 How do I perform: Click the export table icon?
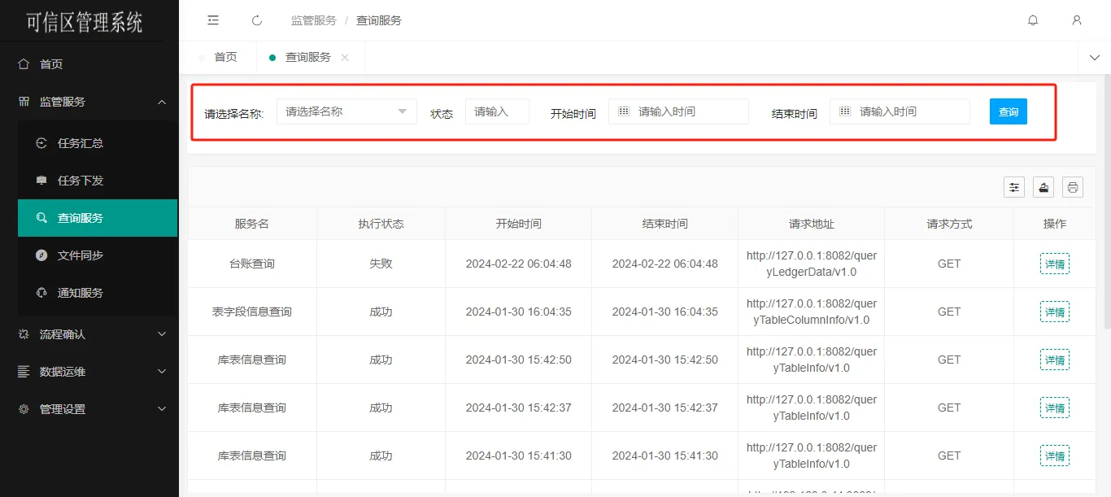[1043, 187]
